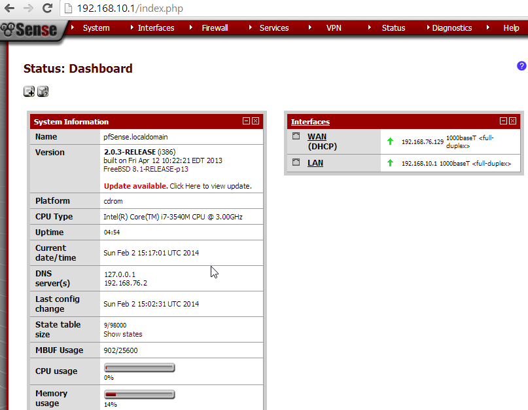
Task: Click the uptime value 04:54
Action: (x=112, y=233)
